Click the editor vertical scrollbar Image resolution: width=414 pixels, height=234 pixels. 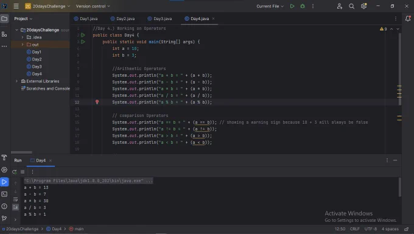coord(400,69)
